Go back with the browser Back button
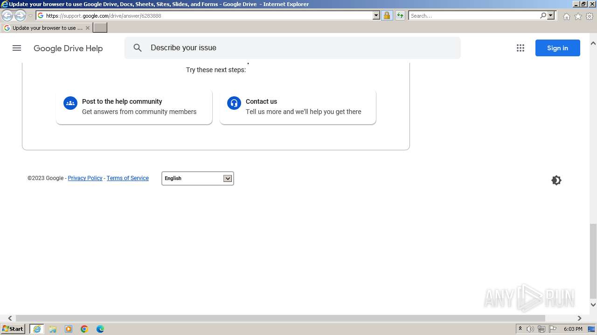The width and height of the screenshot is (597, 335). point(7,16)
